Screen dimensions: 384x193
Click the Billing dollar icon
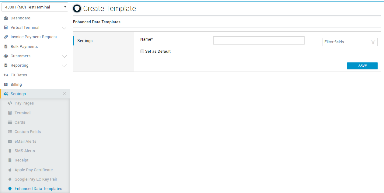coord(6,85)
